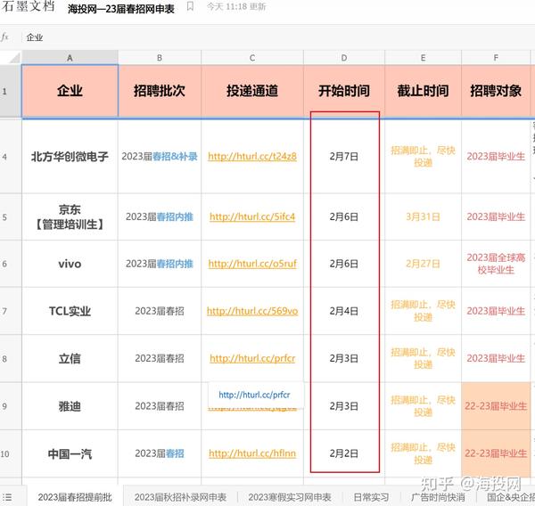Select row 6 header
The image size is (535, 506).
point(11,264)
